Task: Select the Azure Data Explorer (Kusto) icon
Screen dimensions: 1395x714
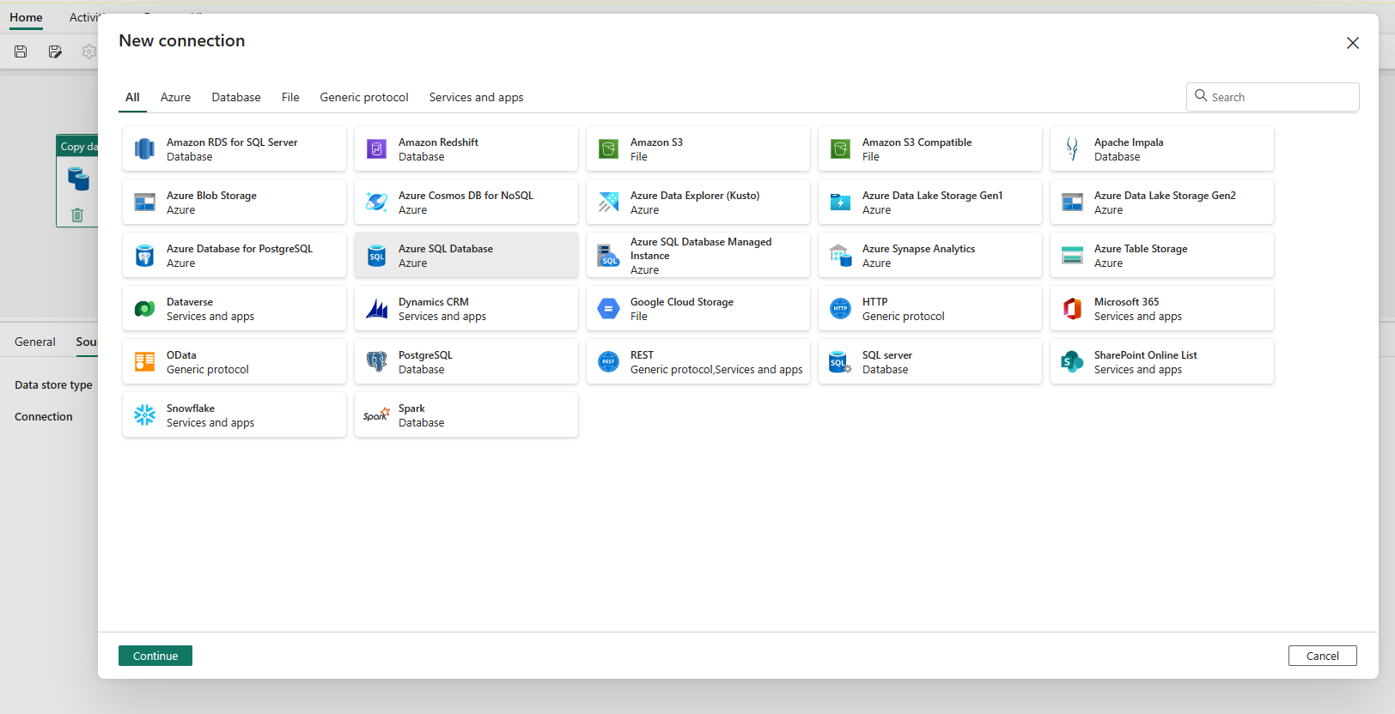Action: point(608,203)
